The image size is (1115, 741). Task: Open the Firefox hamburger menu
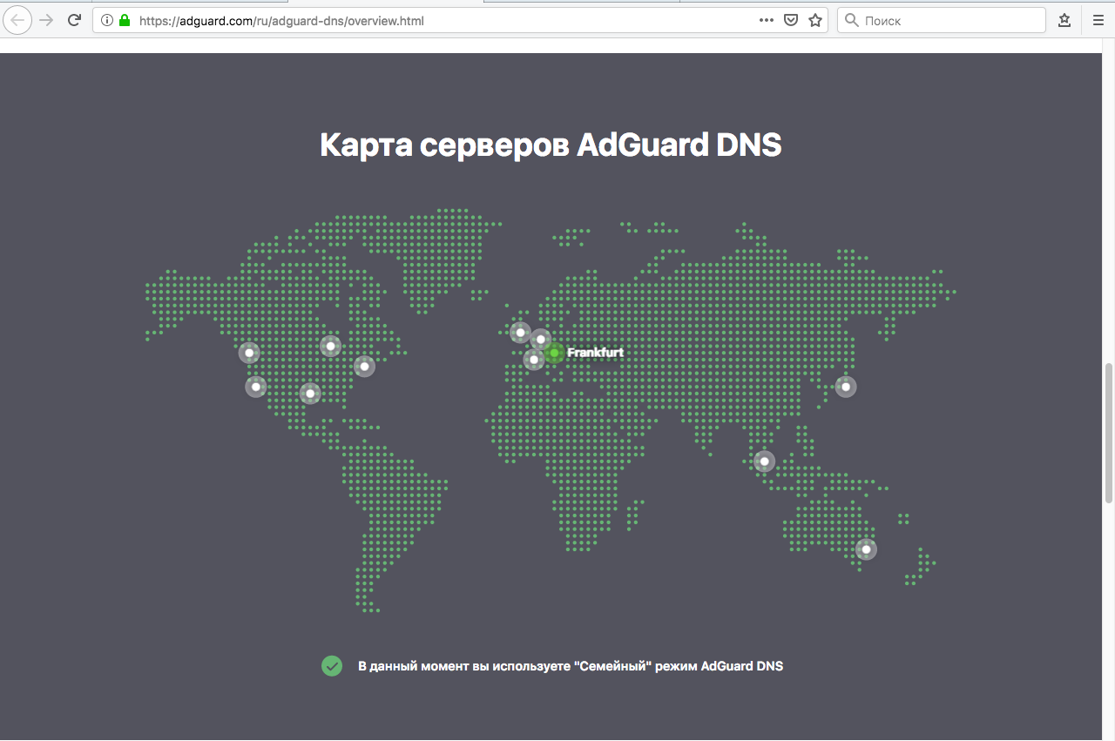pyautogui.click(x=1098, y=20)
